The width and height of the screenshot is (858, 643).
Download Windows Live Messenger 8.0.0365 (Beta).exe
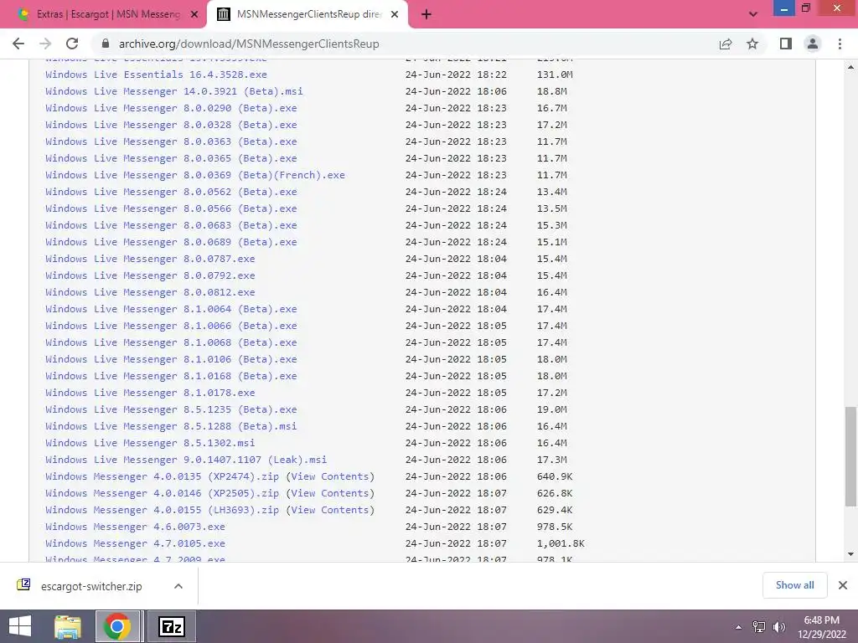point(171,158)
